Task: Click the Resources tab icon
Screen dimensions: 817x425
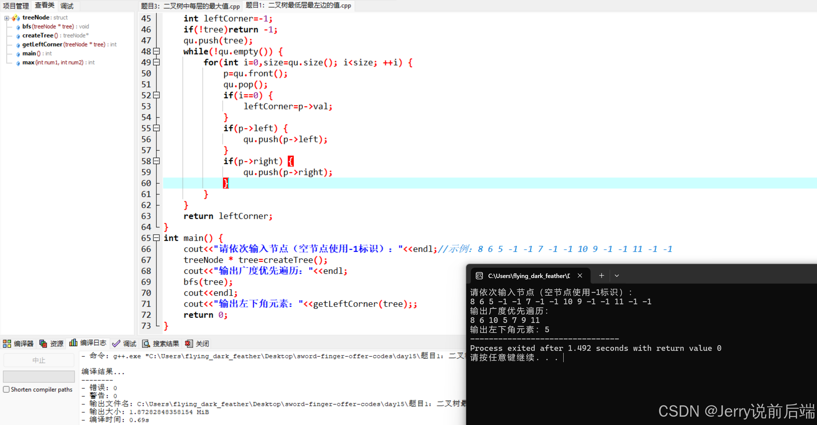Action: point(43,344)
